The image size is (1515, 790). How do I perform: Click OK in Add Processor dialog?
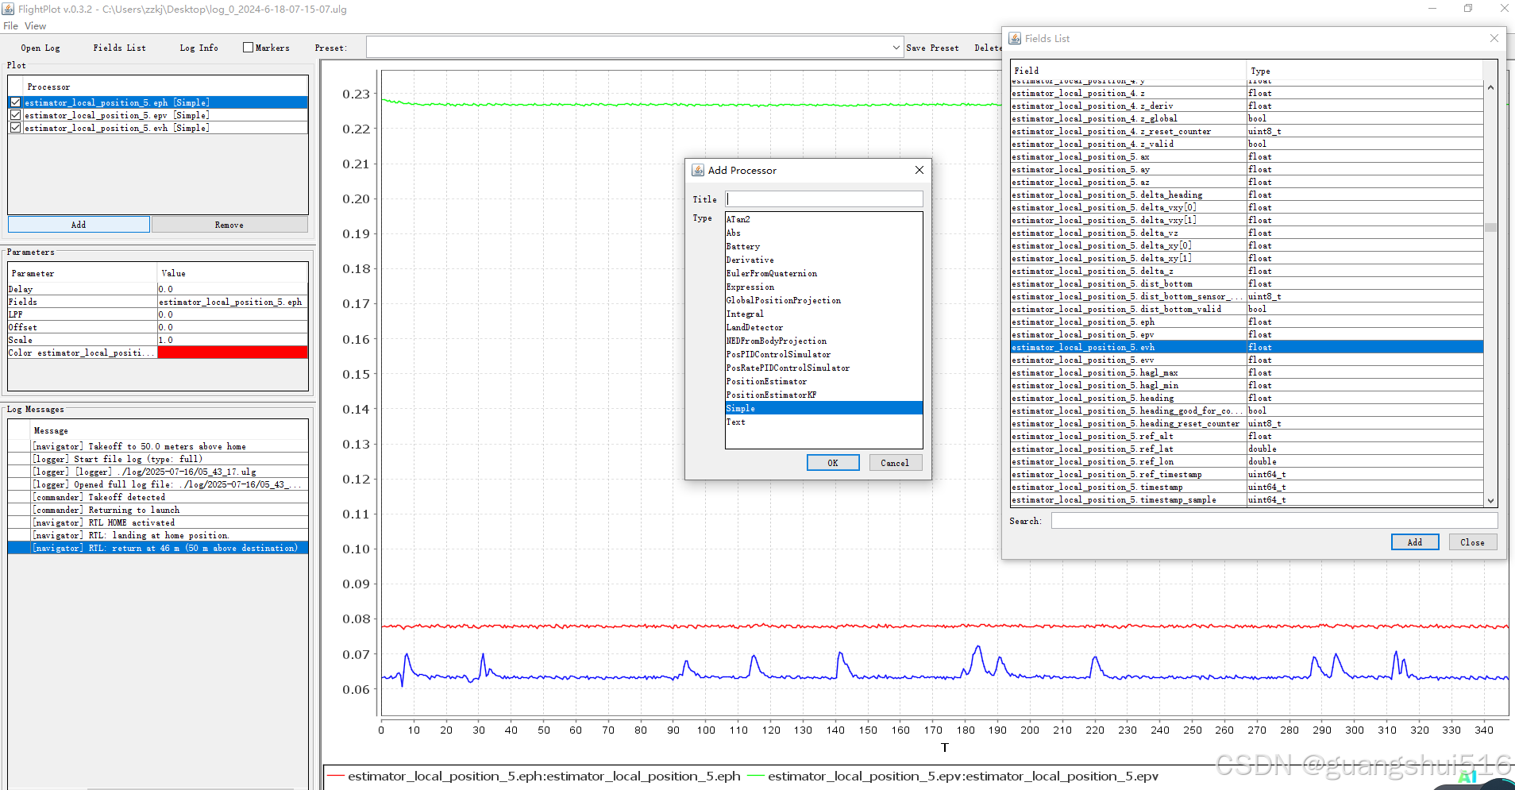click(833, 463)
